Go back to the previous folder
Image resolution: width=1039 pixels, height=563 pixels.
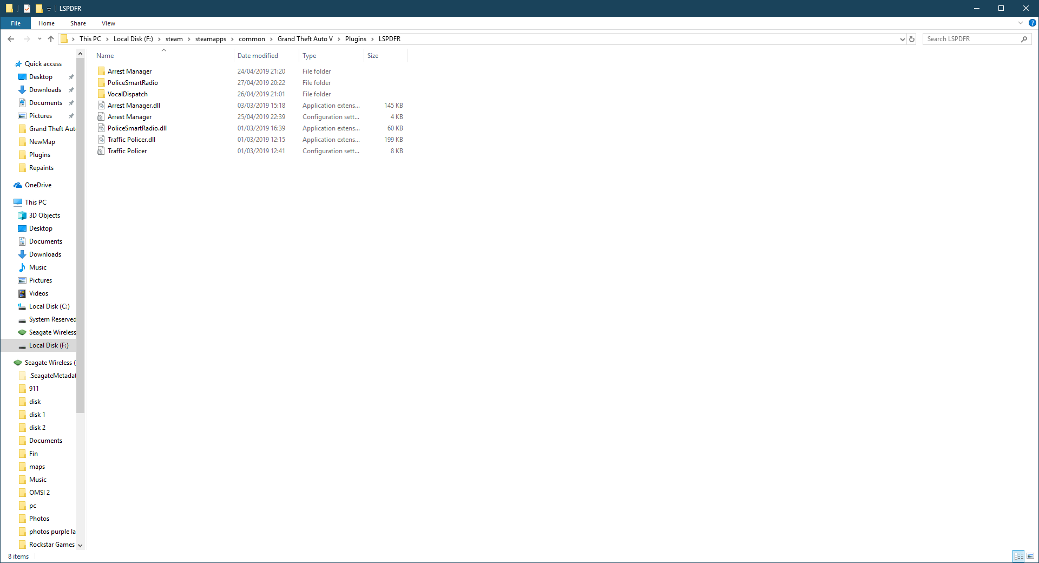11,39
